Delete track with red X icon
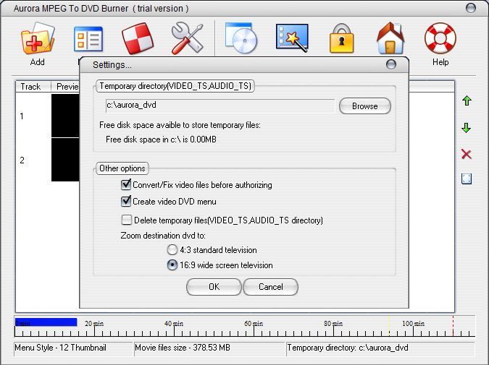489x365 pixels. pos(467,154)
